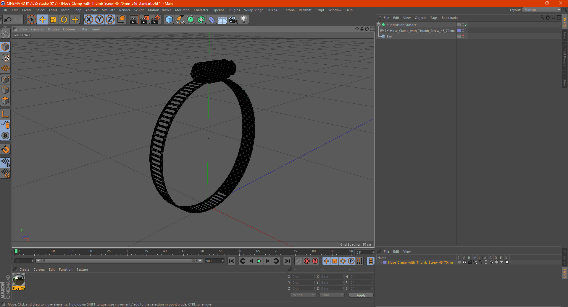Activate the Move tool in top toolbar
The image size is (568, 307).
(x=43, y=20)
